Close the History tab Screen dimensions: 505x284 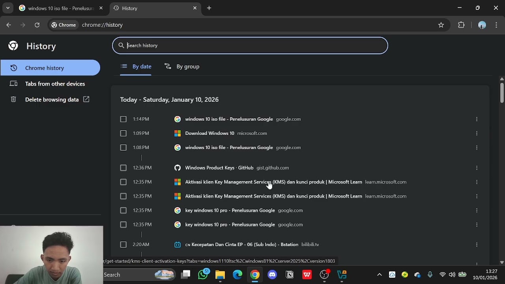coord(195,8)
